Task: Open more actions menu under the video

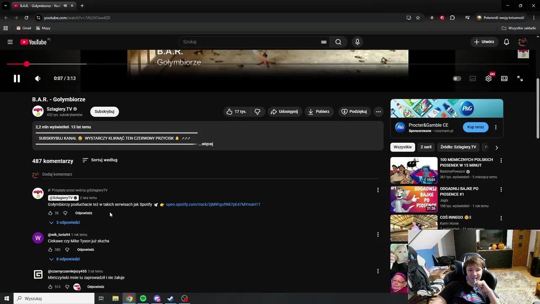Action: (378, 111)
